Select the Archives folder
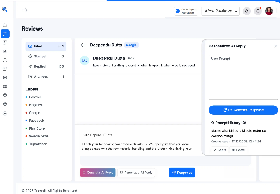 (46, 76)
